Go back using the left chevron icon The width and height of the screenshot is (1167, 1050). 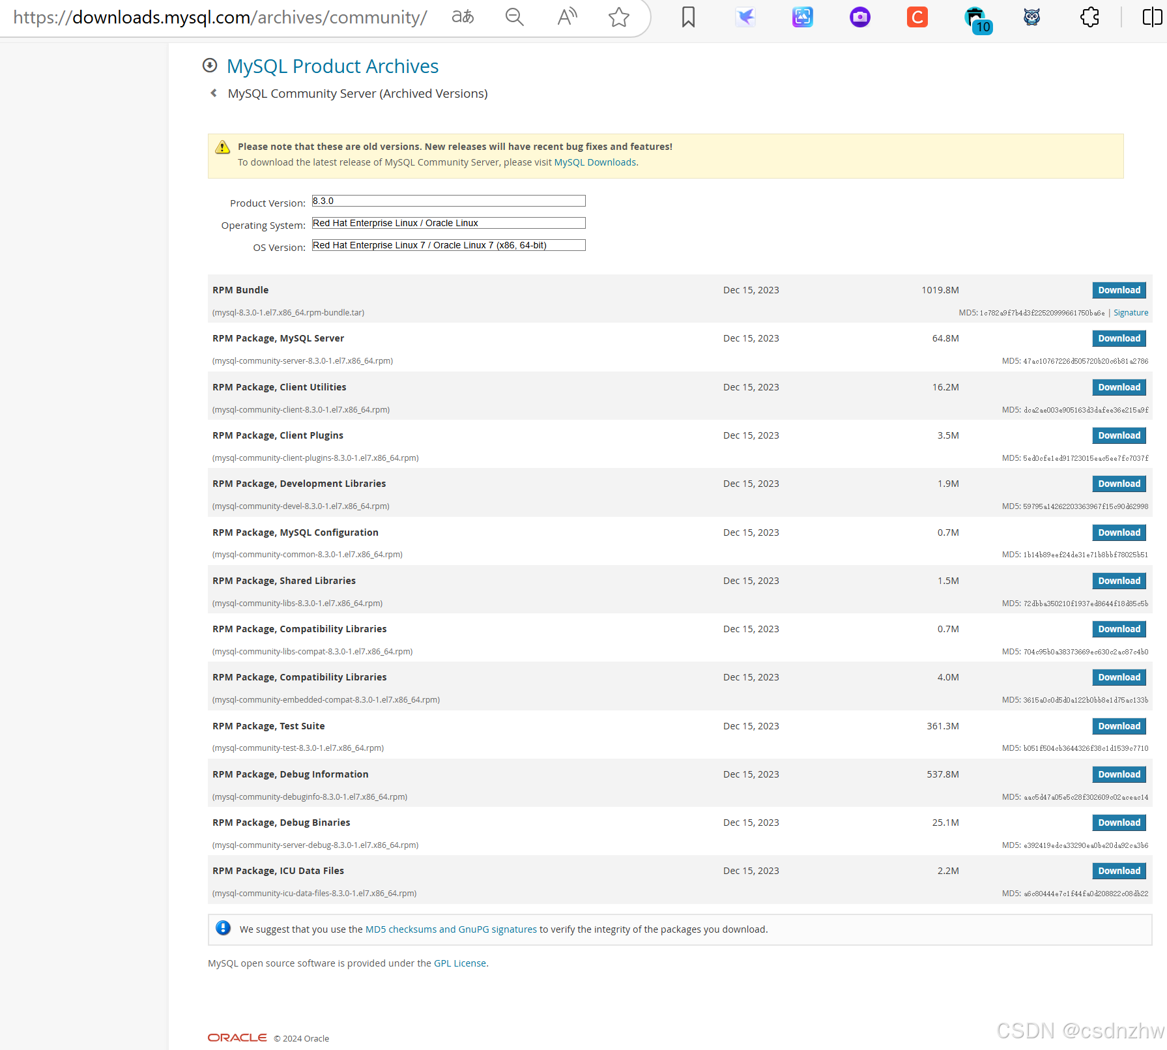coord(214,93)
